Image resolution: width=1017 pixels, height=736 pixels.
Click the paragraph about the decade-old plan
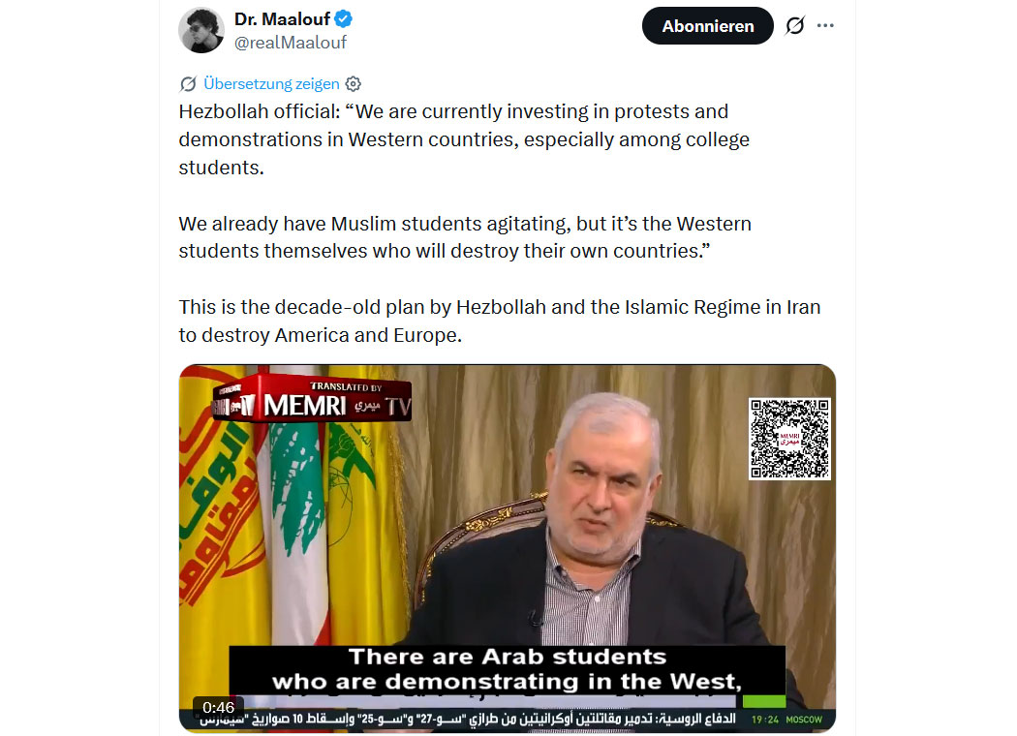click(499, 322)
